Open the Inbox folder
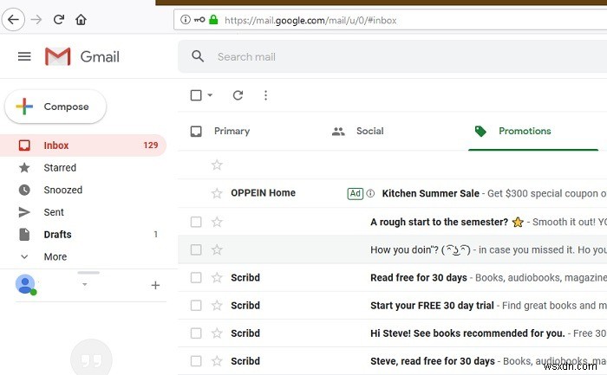This screenshot has width=607, height=375. [x=83, y=145]
